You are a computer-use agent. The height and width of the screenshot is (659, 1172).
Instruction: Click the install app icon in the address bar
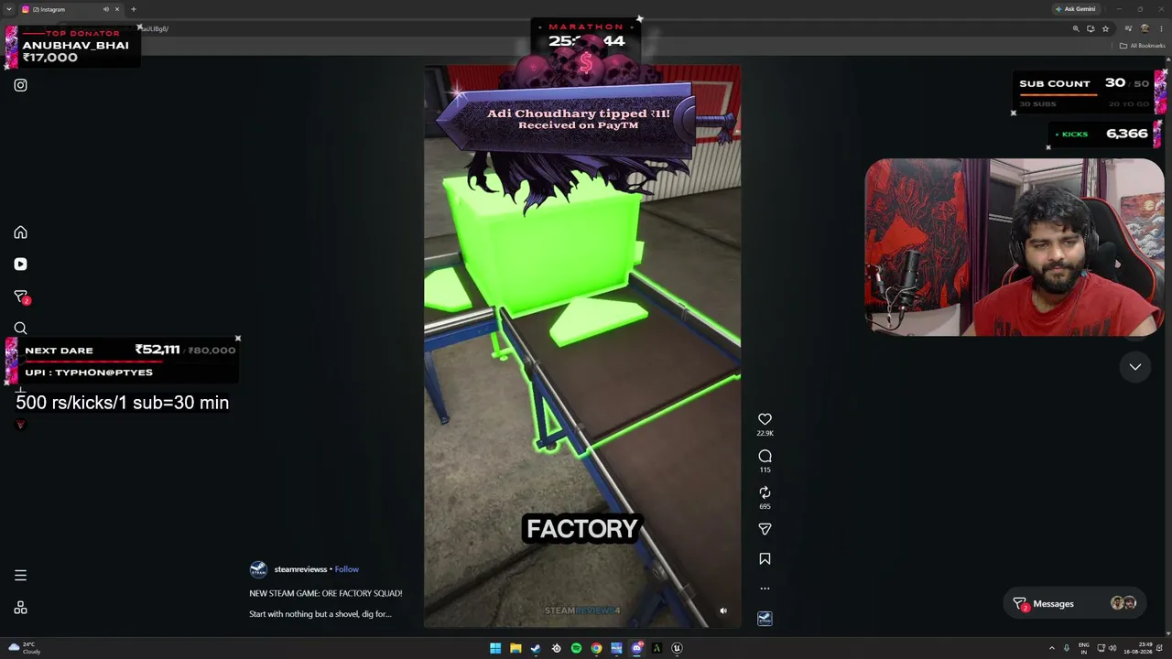point(1091,29)
